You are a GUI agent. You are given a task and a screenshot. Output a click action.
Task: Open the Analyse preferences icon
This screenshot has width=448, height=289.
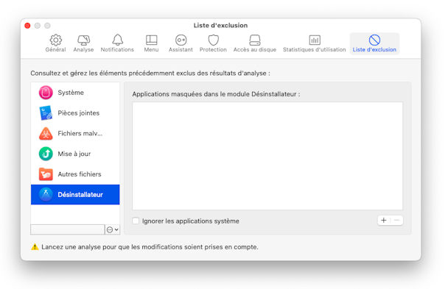tap(83, 40)
